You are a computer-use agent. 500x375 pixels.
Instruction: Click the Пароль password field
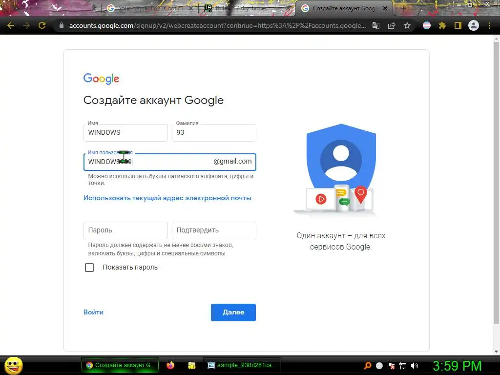(x=125, y=230)
